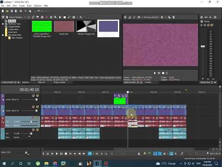
Task: Switch to the Explorer tab
Action: click(25, 83)
